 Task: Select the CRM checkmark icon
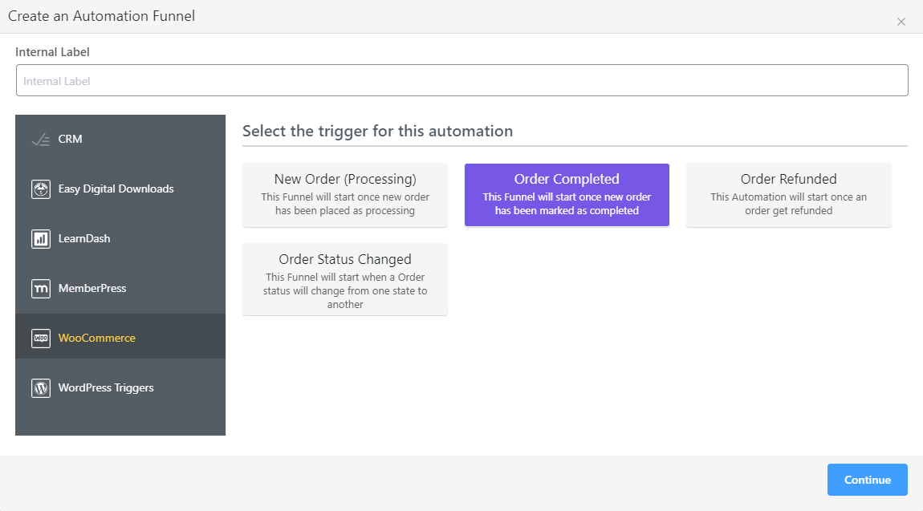pyautogui.click(x=40, y=138)
